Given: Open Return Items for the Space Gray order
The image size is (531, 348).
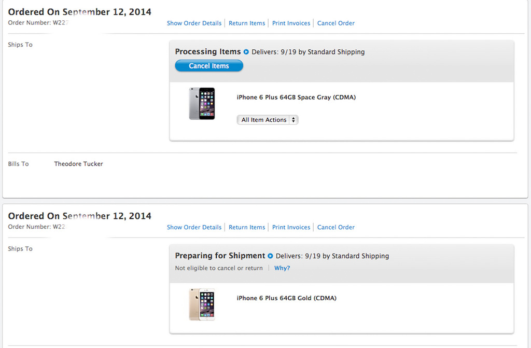Looking at the screenshot, I should 247,23.
